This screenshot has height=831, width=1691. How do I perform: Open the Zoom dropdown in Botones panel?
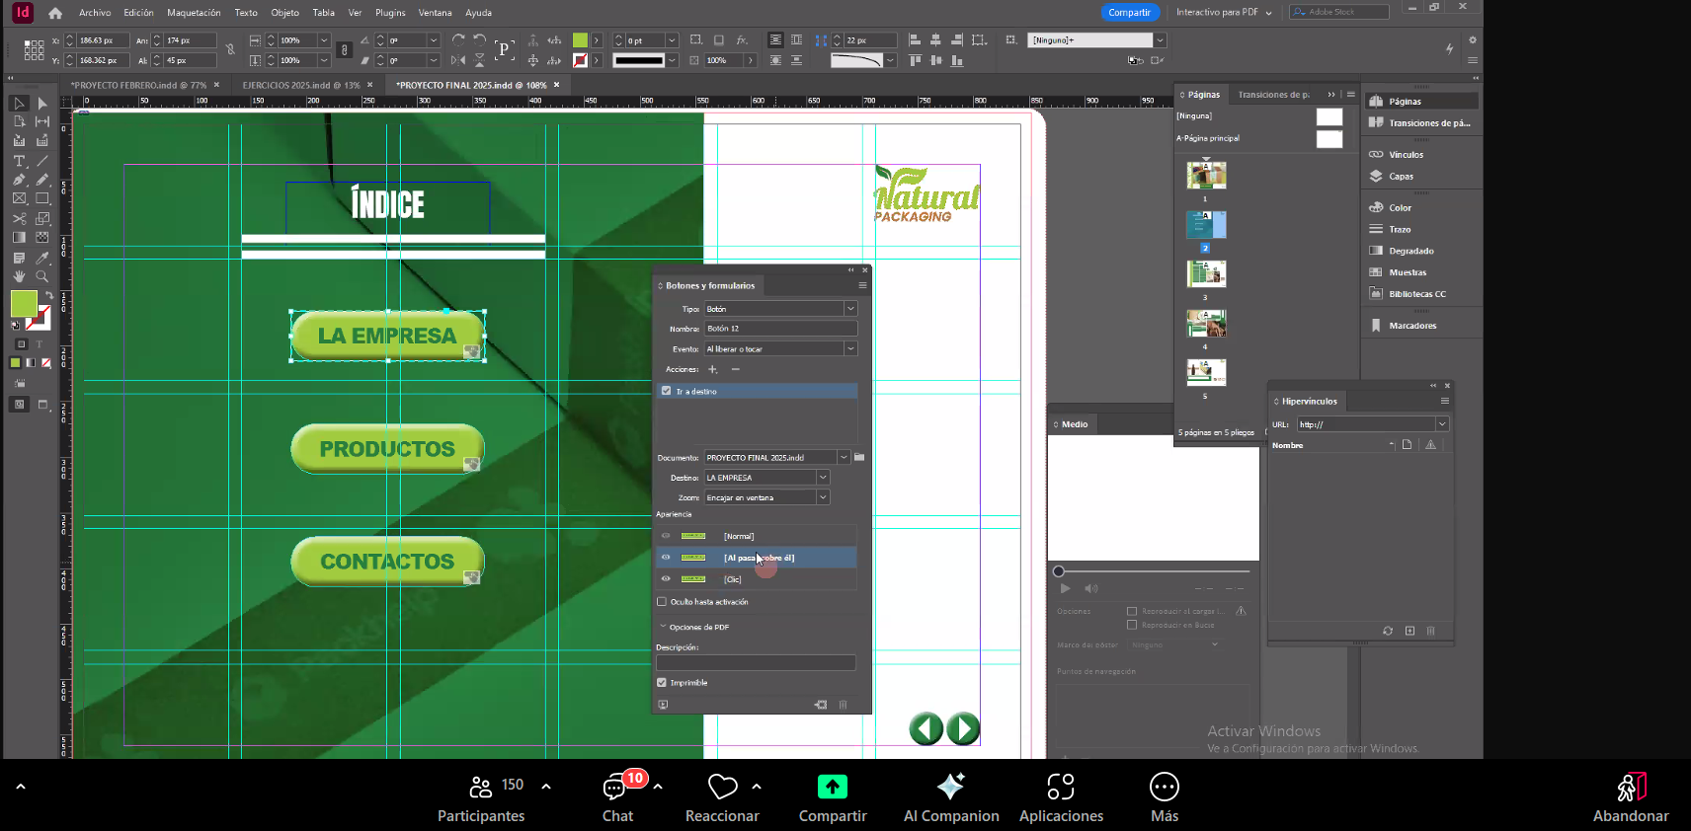(x=822, y=497)
